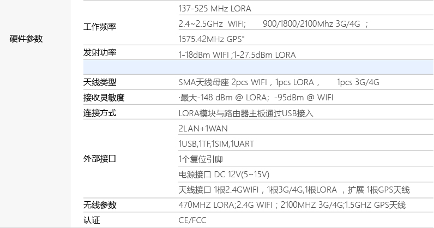Select the 接收灵敏度 row label
This screenshot has height=228, width=434.
click(x=104, y=98)
